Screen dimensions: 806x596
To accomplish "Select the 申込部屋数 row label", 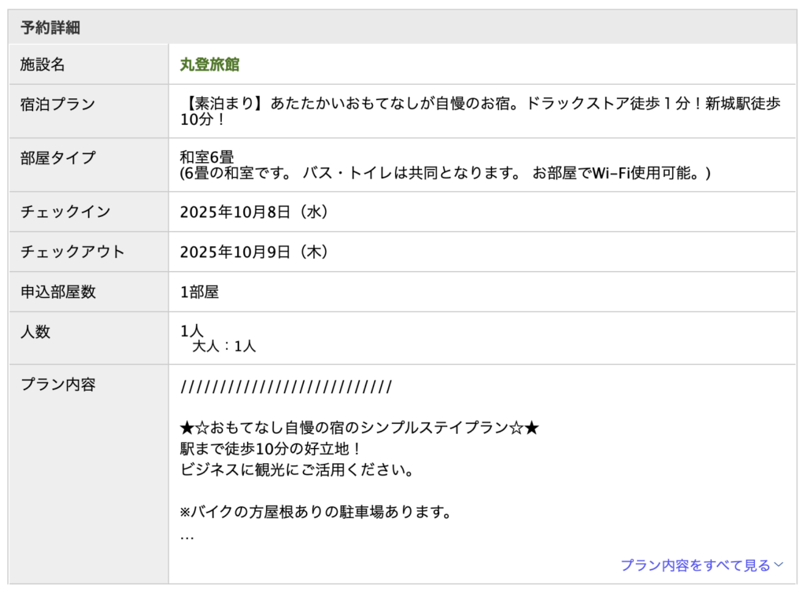I will (57, 292).
